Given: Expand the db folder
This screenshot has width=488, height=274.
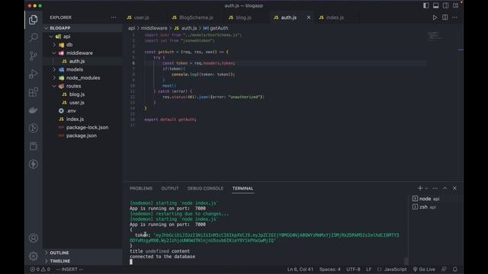Looking at the screenshot, I should click(82, 45).
